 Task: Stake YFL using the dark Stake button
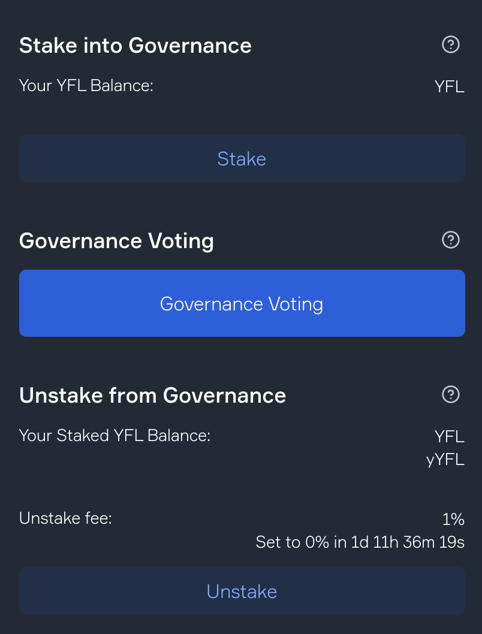tap(242, 158)
